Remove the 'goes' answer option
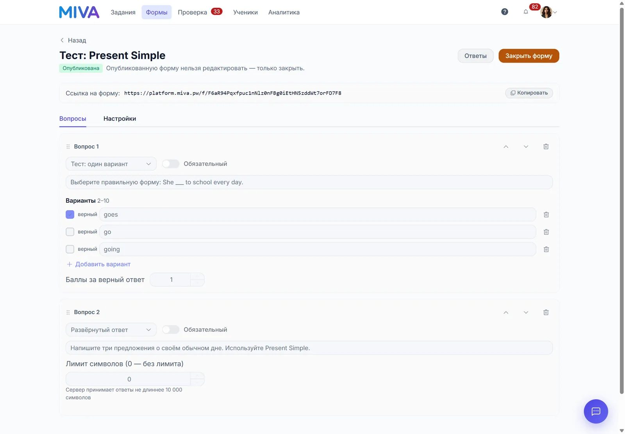 click(546, 214)
